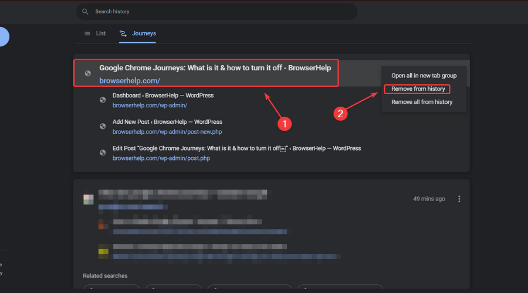Choose Remove from history menu item
Viewport: 528px width, 293px height.
tap(418, 89)
